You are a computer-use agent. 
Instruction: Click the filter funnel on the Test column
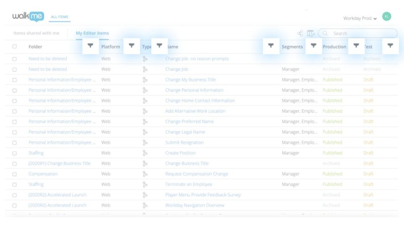point(390,46)
